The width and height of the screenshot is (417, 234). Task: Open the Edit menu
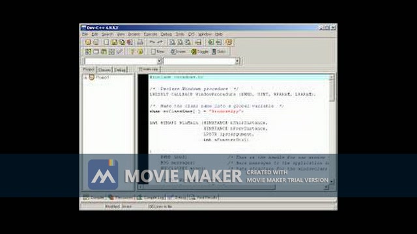tap(94, 34)
